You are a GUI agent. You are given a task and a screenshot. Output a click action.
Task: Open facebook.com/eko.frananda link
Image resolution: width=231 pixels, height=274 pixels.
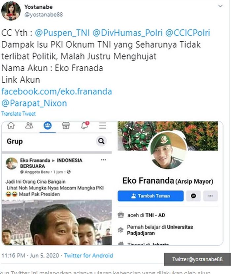(57, 91)
